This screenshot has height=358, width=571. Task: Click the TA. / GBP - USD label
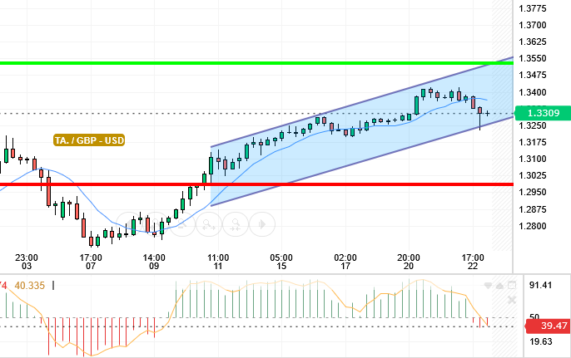89,140
